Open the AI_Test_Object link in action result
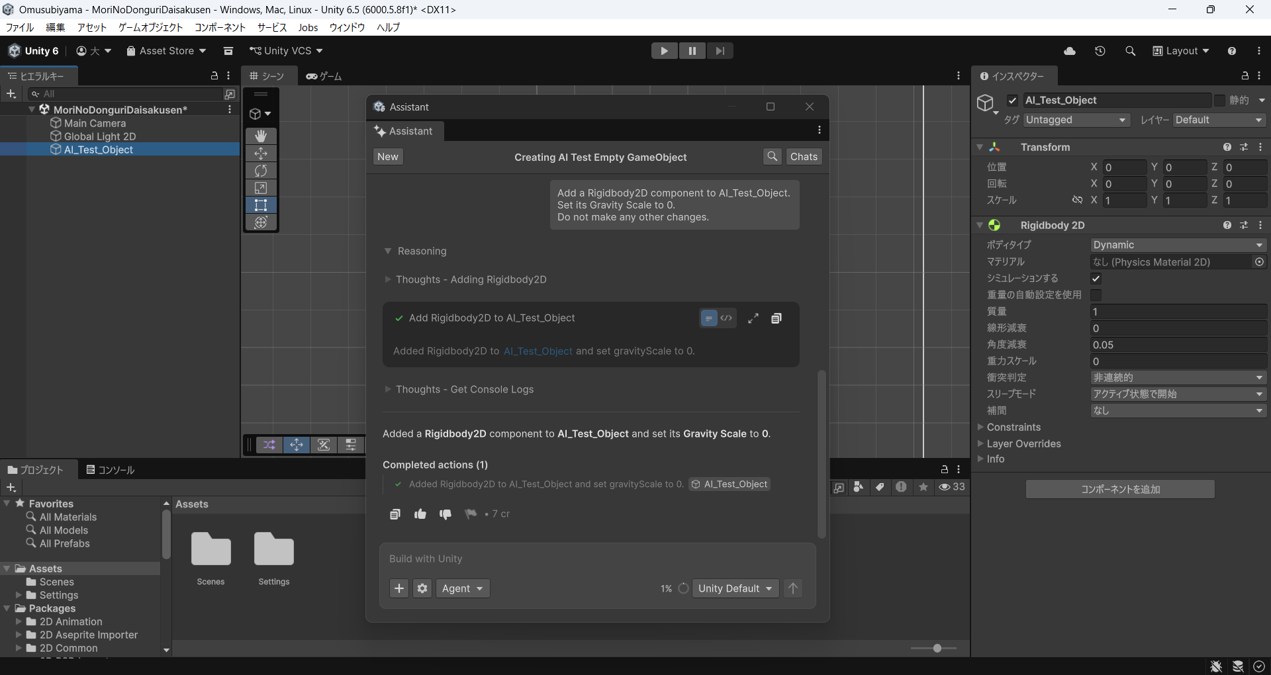 (x=538, y=351)
